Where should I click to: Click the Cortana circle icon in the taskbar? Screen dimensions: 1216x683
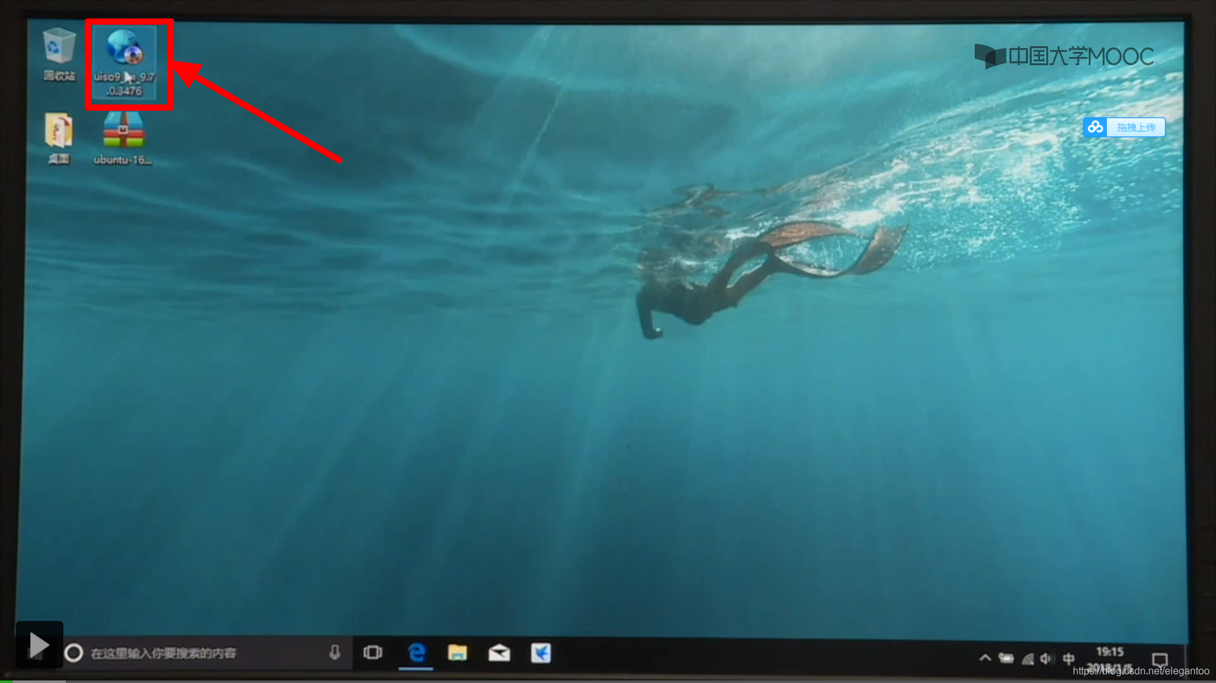(73, 653)
